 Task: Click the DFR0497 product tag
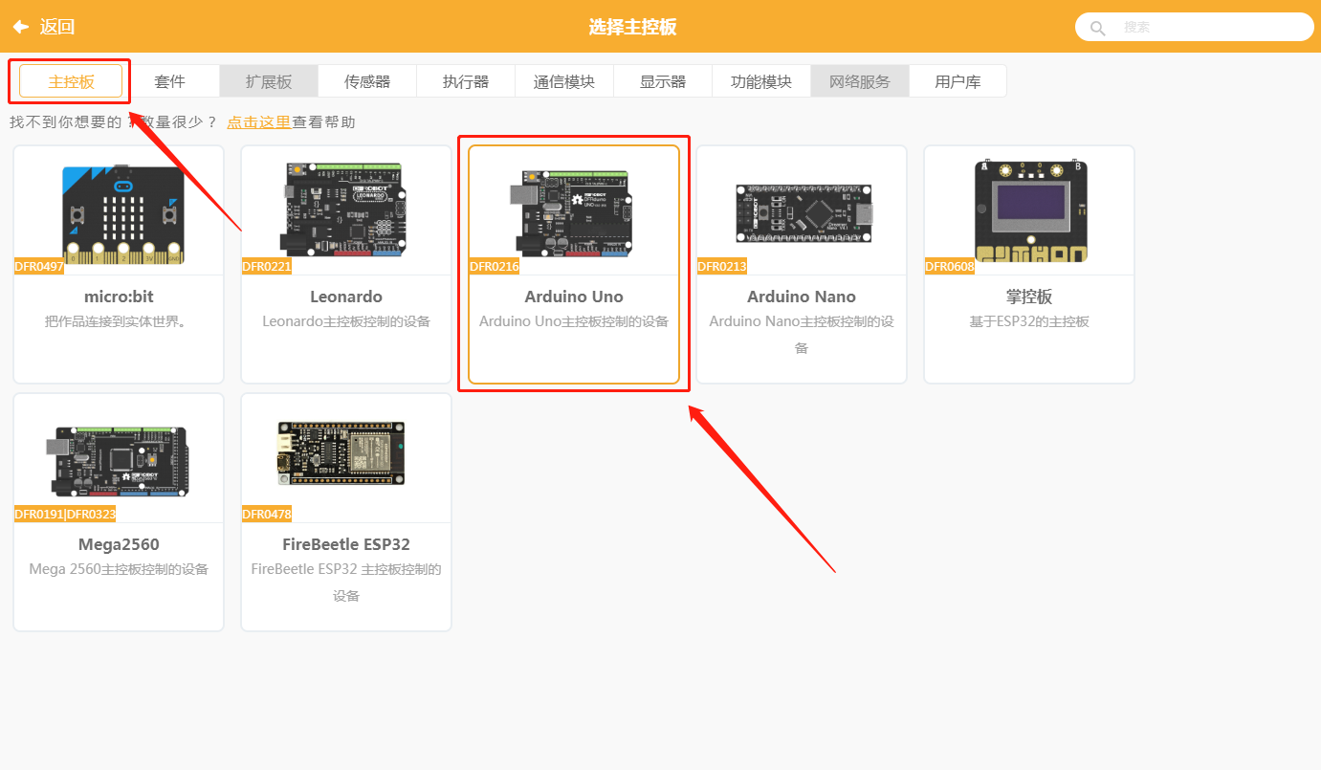click(39, 266)
